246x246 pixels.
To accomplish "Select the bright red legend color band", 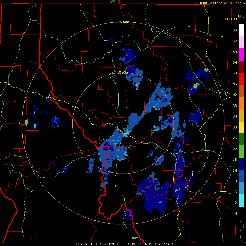I will tap(241, 79).
